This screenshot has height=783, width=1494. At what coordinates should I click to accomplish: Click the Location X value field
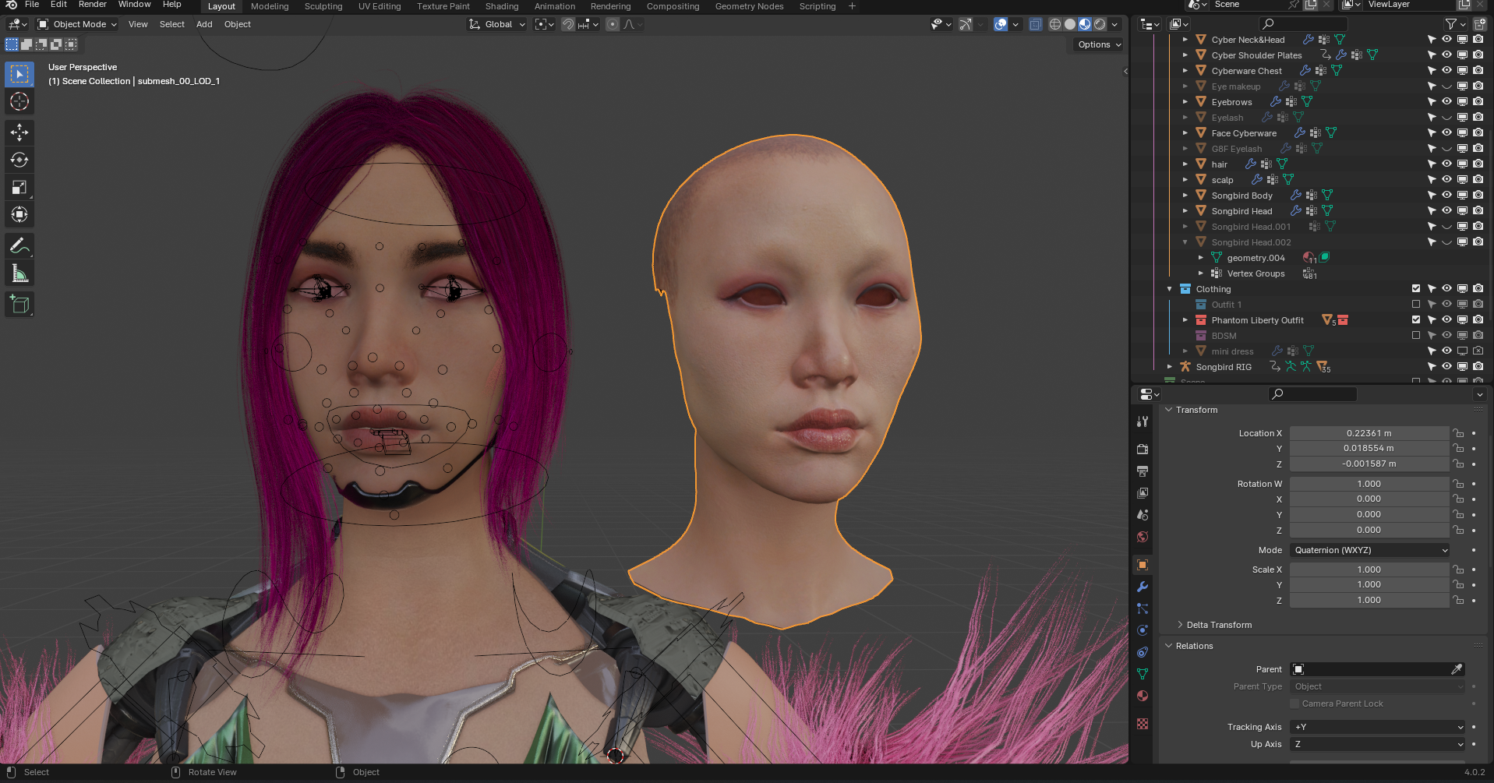(1369, 433)
